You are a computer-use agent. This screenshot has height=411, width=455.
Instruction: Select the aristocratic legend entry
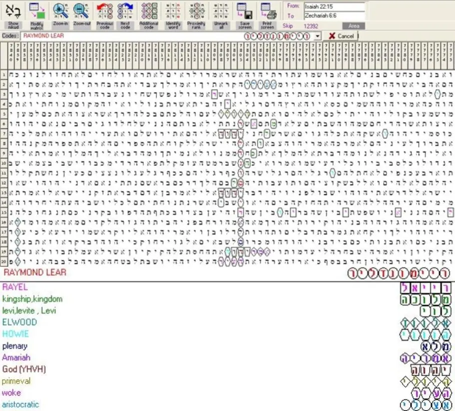pyautogui.click(x=20, y=405)
